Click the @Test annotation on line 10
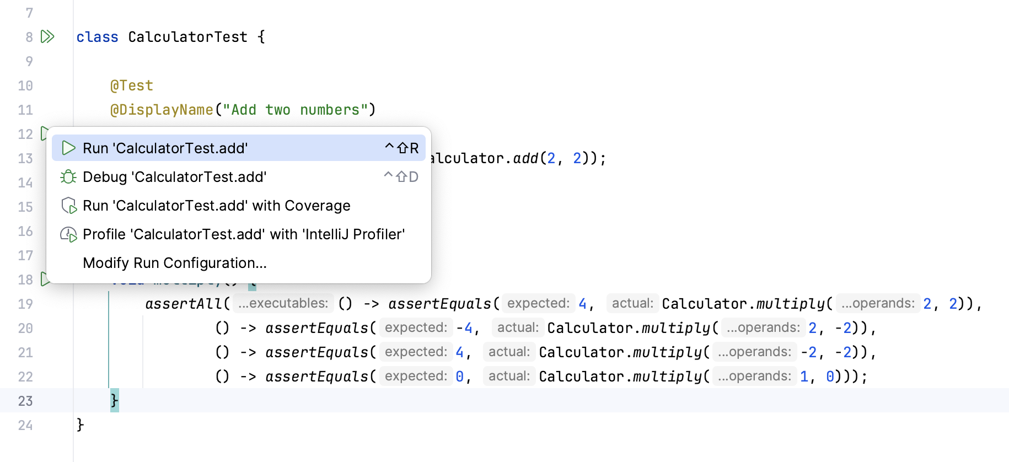The width and height of the screenshot is (1009, 462). pos(131,85)
